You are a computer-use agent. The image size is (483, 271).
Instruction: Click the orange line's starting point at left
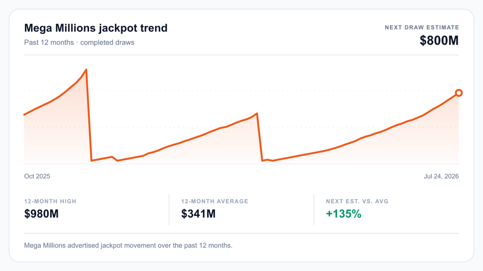pos(25,115)
